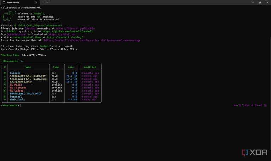This screenshot has height=161, width=271.
Task: Click the modified column header
Action: coord(90,67)
